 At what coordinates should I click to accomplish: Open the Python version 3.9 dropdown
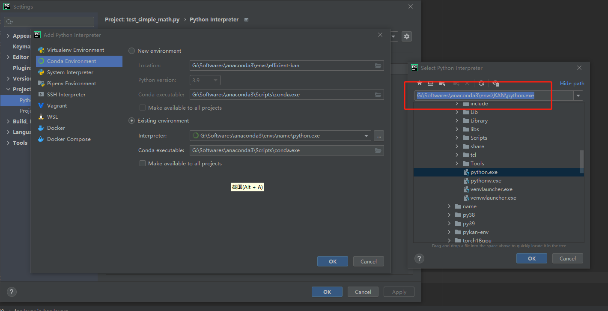coord(205,80)
